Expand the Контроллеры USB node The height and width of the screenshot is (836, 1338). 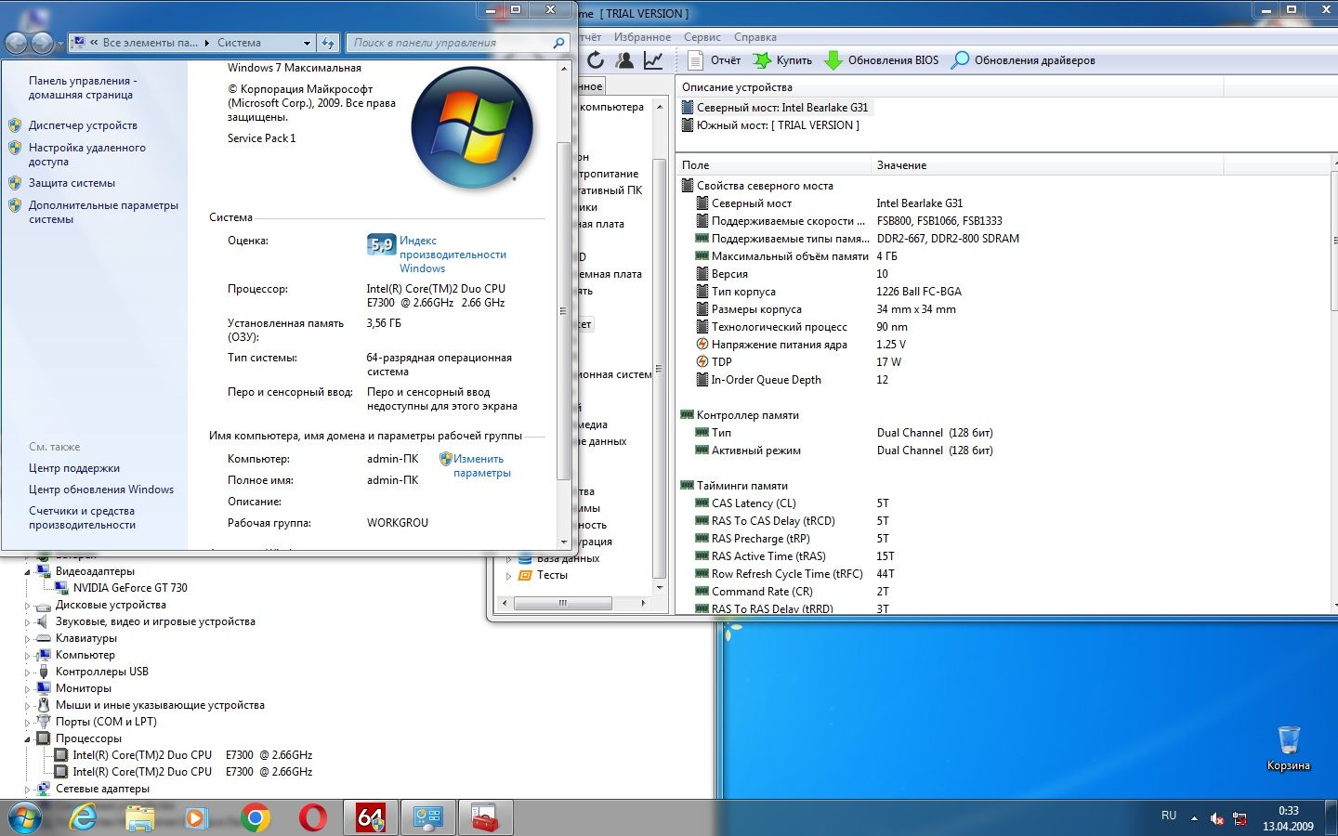28,672
